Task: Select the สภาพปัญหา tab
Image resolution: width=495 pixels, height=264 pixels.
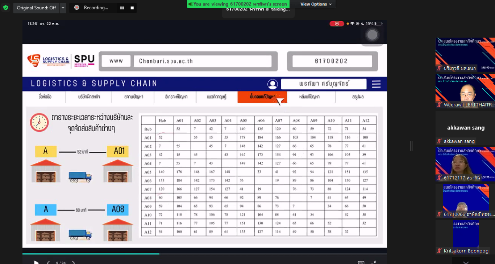Action: (133, 97)
